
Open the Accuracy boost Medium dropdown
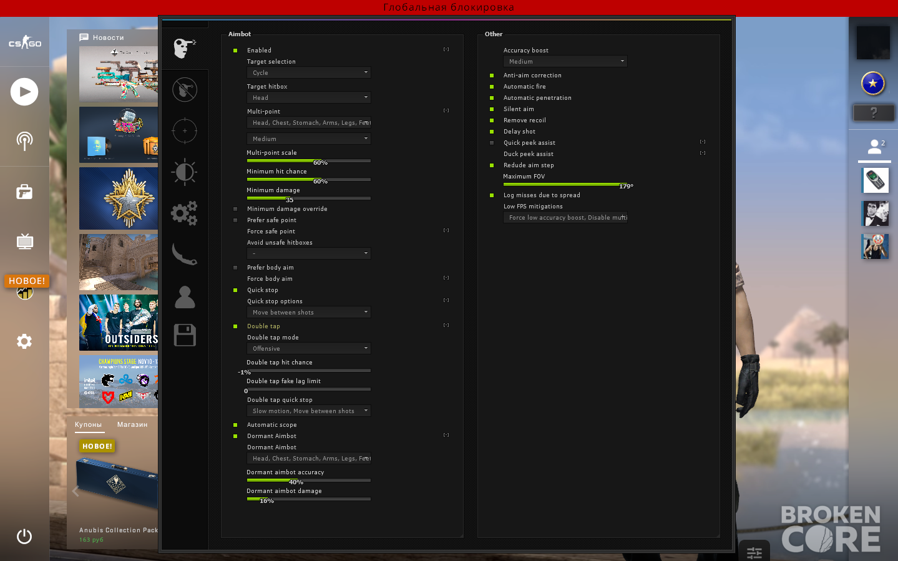[565, 62]
